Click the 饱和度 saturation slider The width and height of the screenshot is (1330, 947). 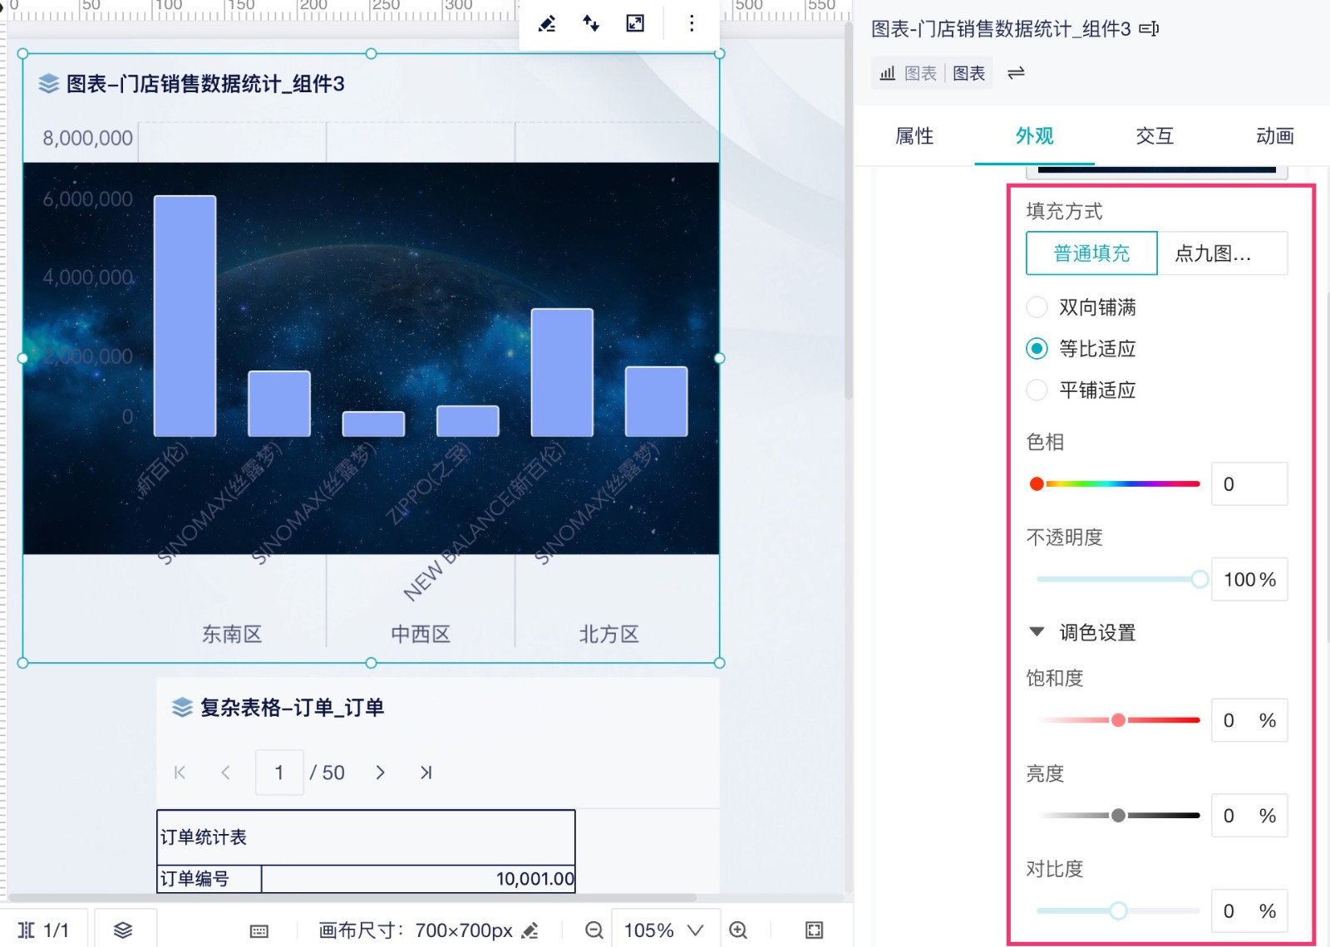(x=1119, y=720)
